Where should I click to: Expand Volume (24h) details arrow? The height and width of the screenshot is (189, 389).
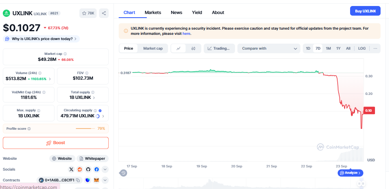[x=50, y=79]
